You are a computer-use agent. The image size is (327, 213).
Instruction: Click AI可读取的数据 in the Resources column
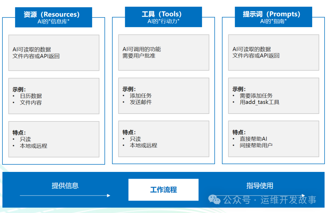click(x=32, y=50)
